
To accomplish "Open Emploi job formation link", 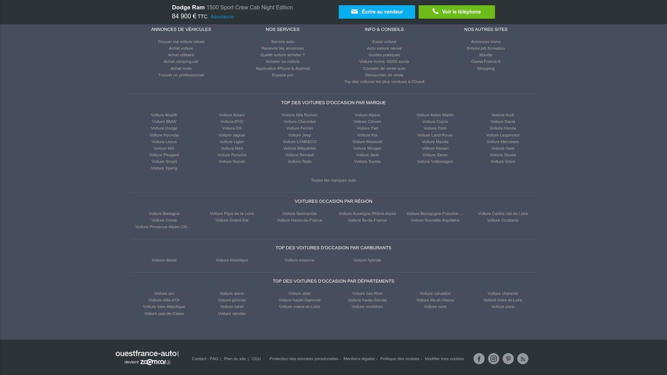I will pos(486,48).
